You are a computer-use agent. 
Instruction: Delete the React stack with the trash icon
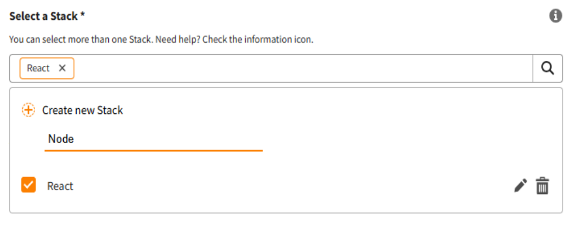click(x=543, y=186)
